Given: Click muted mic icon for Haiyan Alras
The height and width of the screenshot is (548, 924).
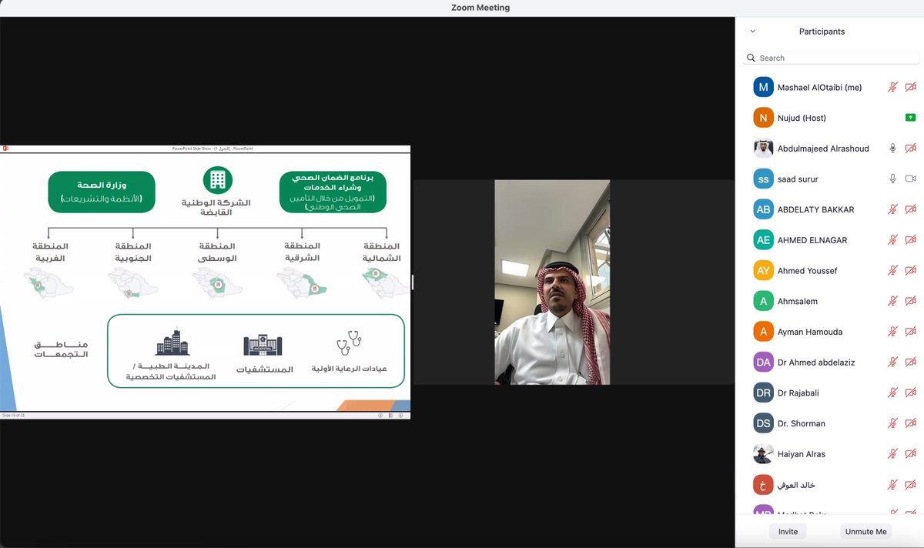Looking at the screenshot, I should pos(892,453).
